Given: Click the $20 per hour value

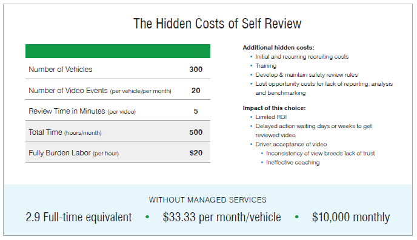Looking at the screenshot, I should (x=196, y=153).
